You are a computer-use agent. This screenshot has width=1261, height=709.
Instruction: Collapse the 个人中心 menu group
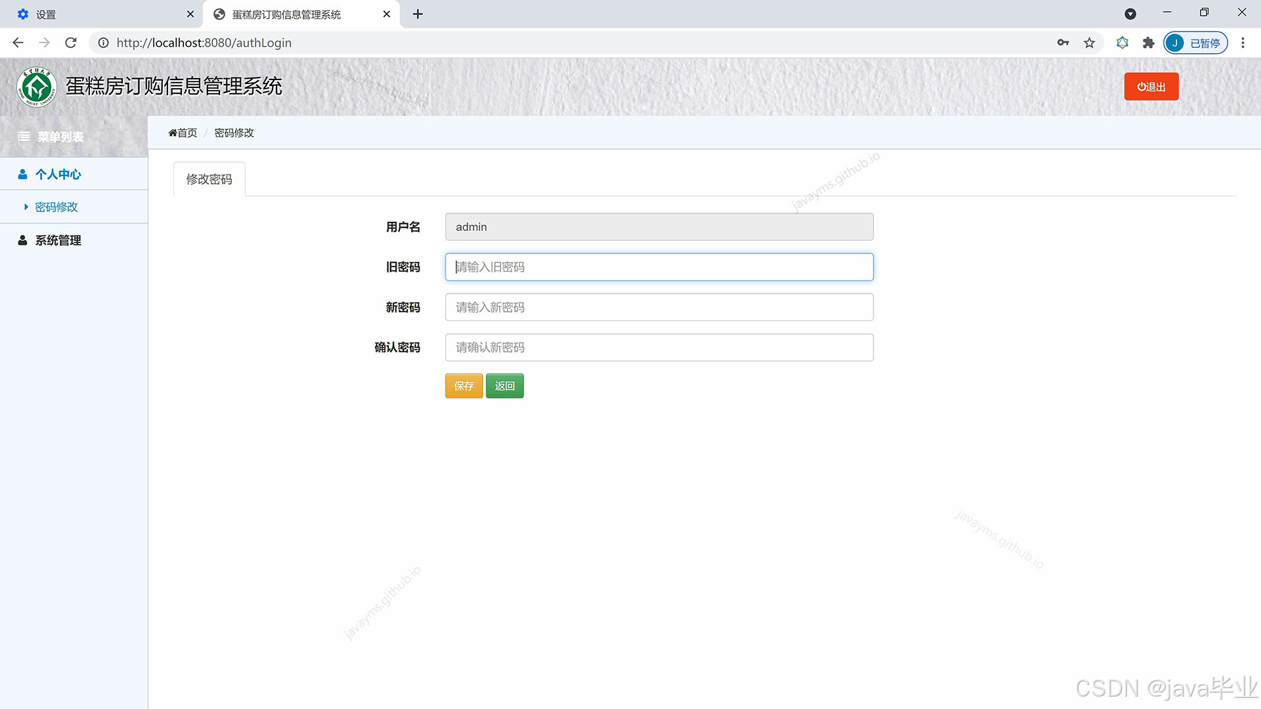pyautogui.click(x=74, y=174)
